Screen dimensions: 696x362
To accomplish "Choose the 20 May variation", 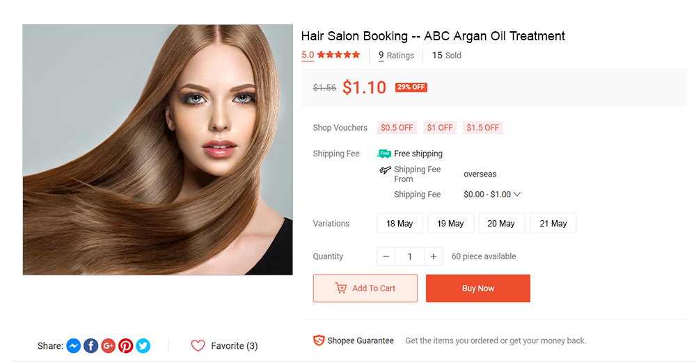I will tap(501, 224).
